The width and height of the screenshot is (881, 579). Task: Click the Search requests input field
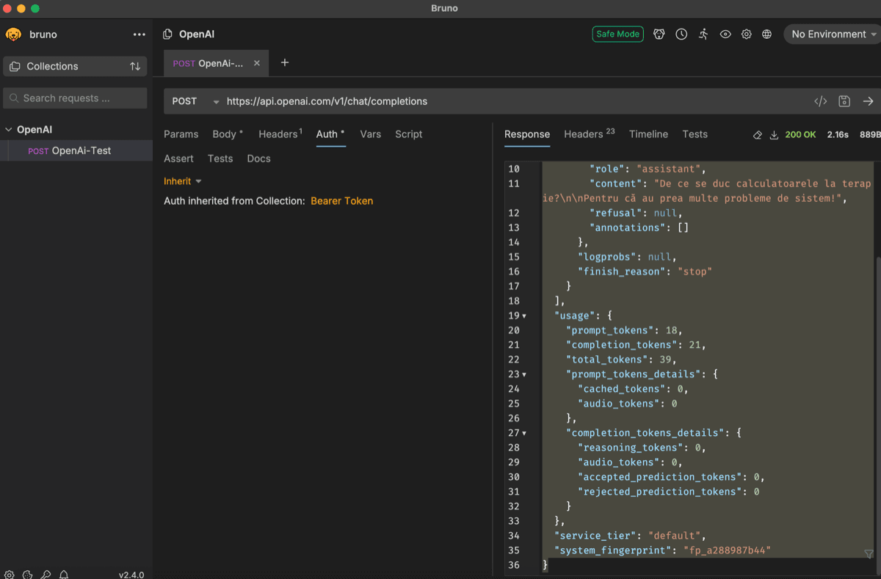click(75, 98)
